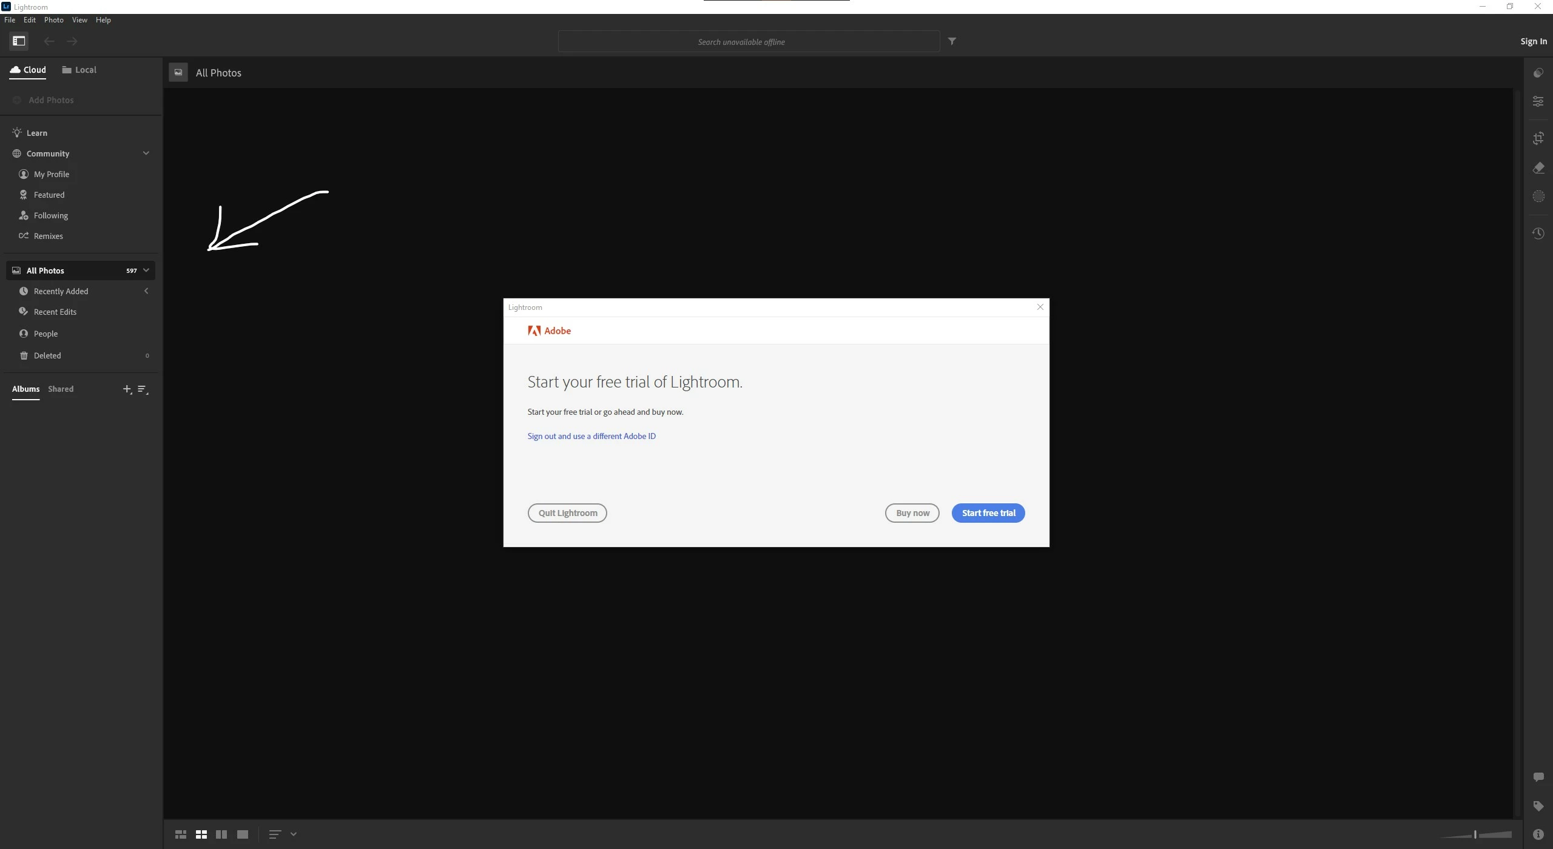1553x849 pixels.
Task: Collapse the Community section chevron
Action: click(146, 153)
